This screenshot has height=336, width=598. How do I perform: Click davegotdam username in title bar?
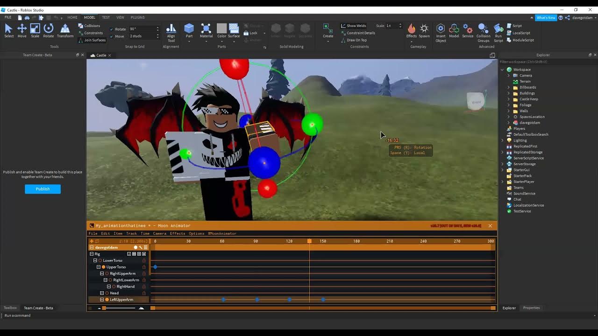(x=582, y=18)
